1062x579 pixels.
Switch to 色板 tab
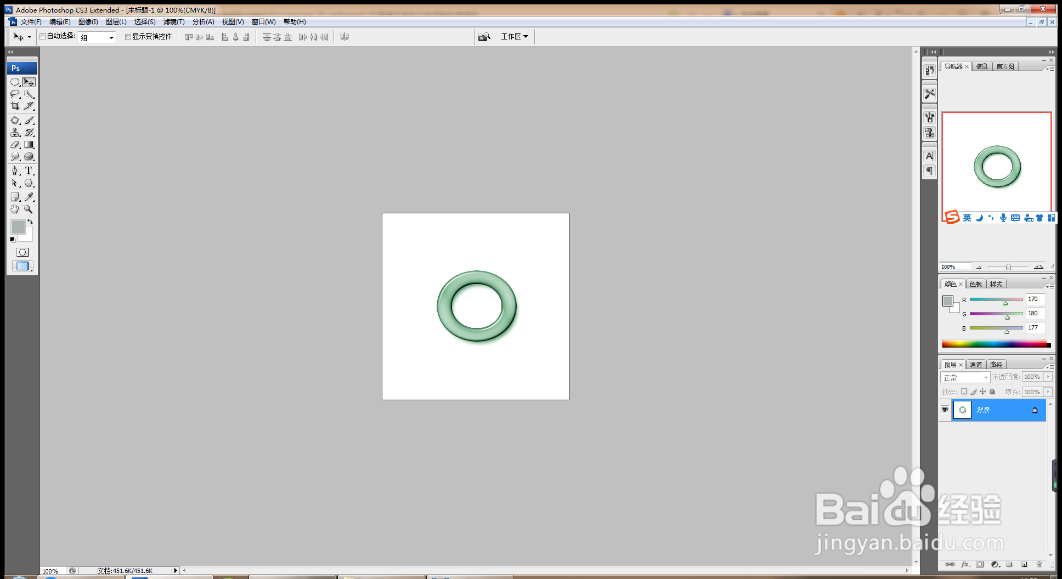[x=976, y=284]
